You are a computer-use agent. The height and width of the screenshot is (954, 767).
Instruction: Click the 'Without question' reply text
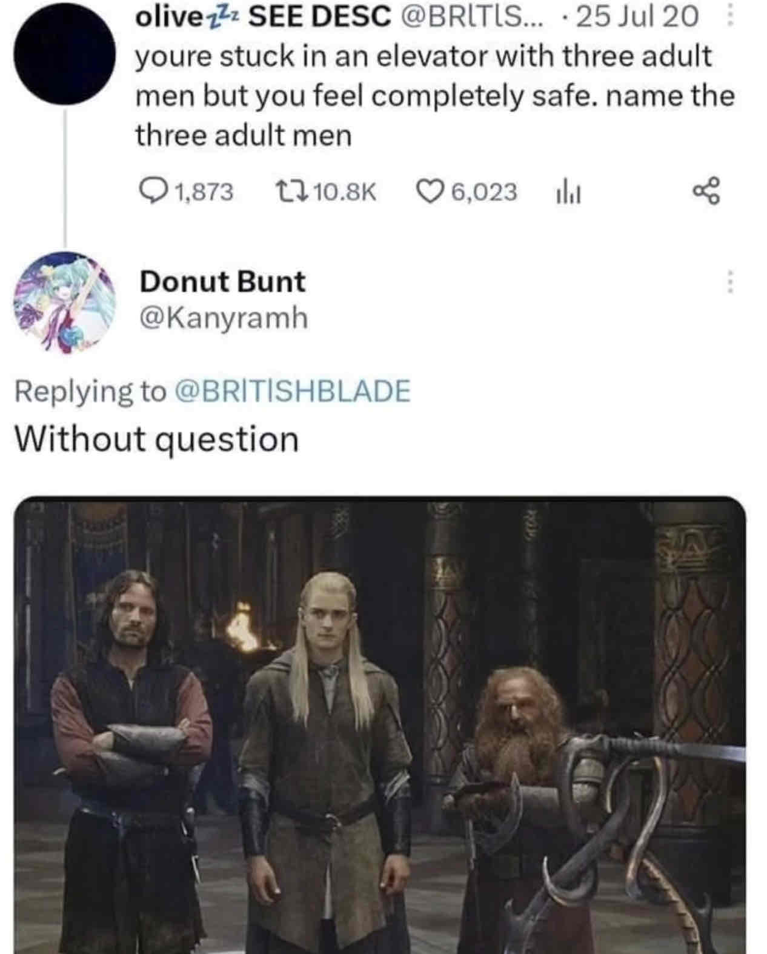(156, 438)
